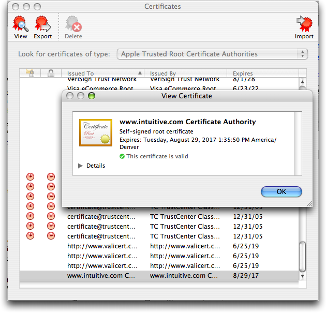Click the www.intuitive.com Certificate Authority heading
Screen dimensions: 326x313
(x=187, y=122)
